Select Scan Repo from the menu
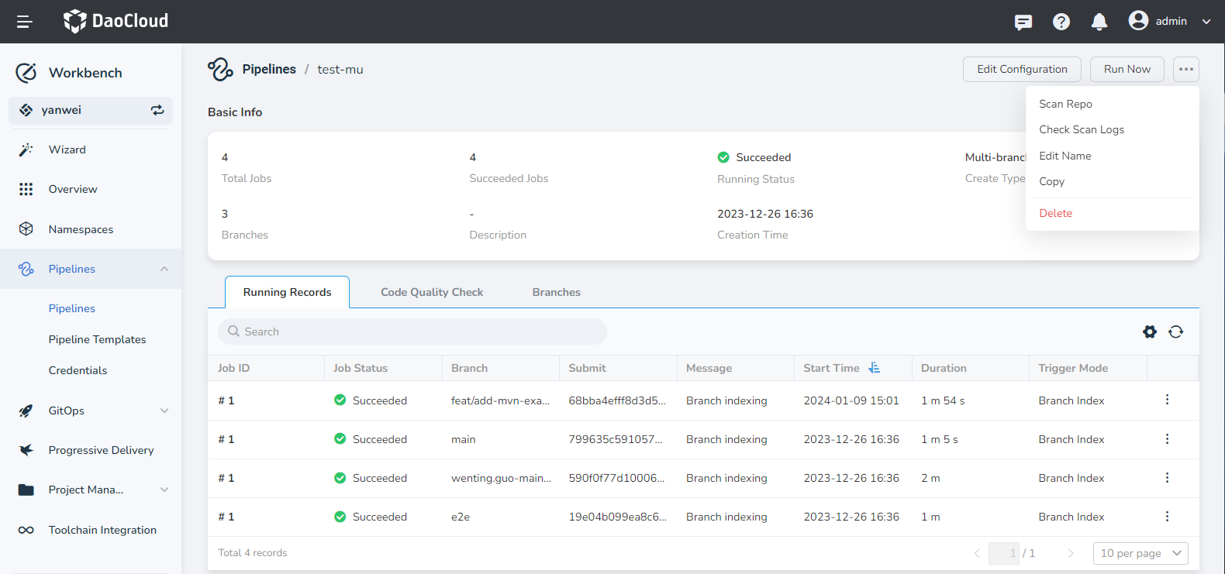 click(1065, 104)
